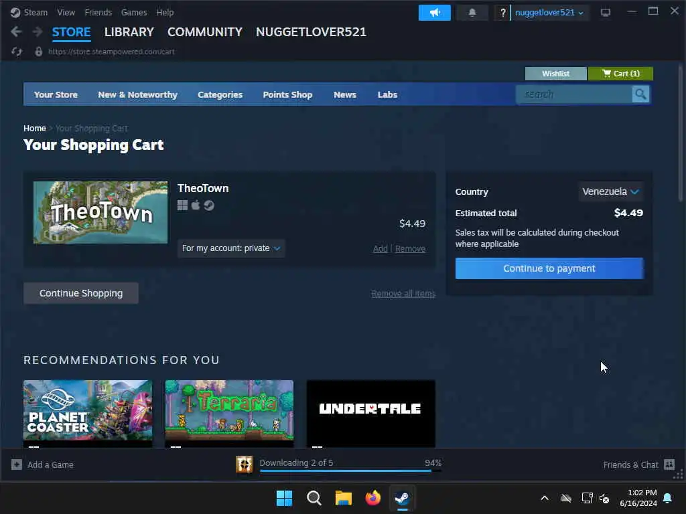Open the notifications bell
The height and width of the screenshot is (514, 686).
coord(472,13)
